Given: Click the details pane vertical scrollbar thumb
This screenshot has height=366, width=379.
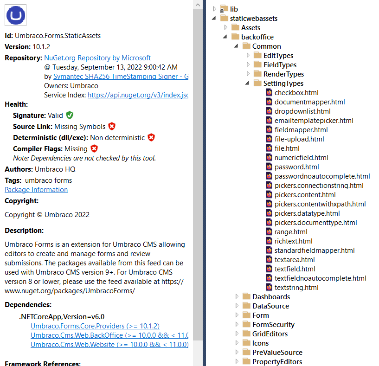Looking at the screenshot, I should (198, 175).
